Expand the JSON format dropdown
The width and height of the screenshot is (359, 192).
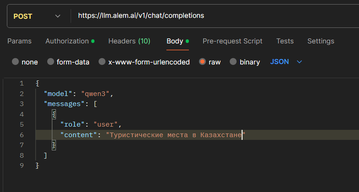pyautogui.click(x=280, y=62)
